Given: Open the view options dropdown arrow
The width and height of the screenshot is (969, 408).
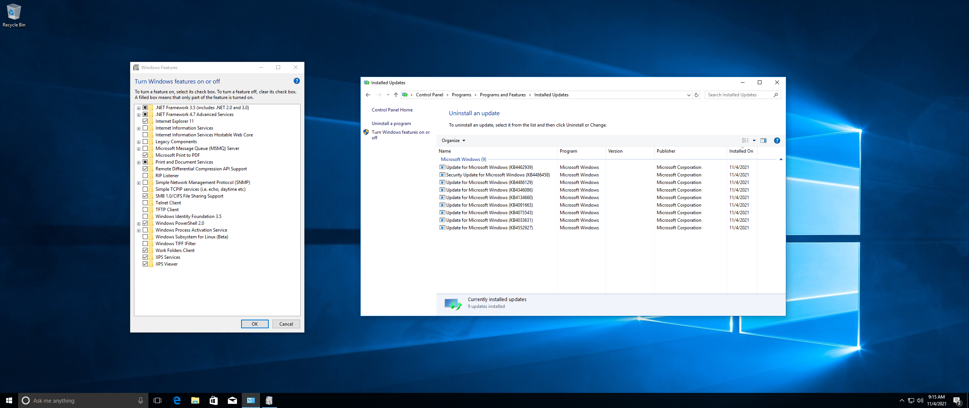Looking at the screenshot, I should (754, 141).
